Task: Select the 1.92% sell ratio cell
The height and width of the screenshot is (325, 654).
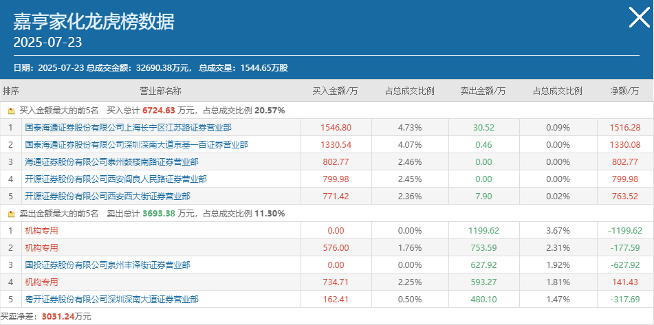Action: tap(558, 265)
